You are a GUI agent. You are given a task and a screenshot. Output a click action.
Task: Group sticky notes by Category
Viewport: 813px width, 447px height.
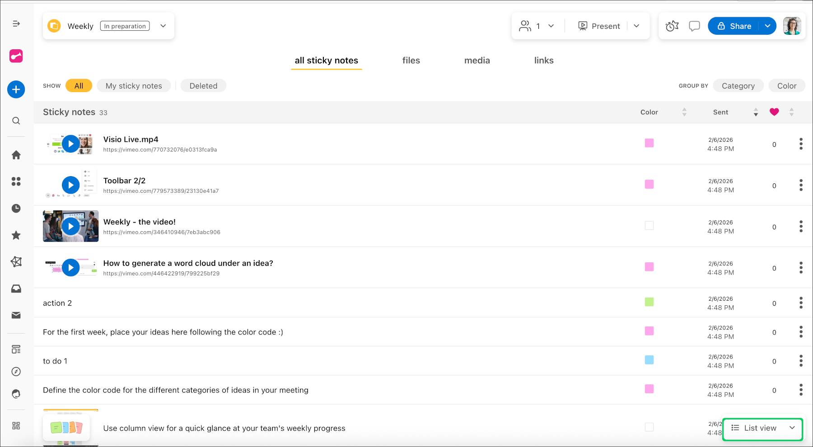738,85
